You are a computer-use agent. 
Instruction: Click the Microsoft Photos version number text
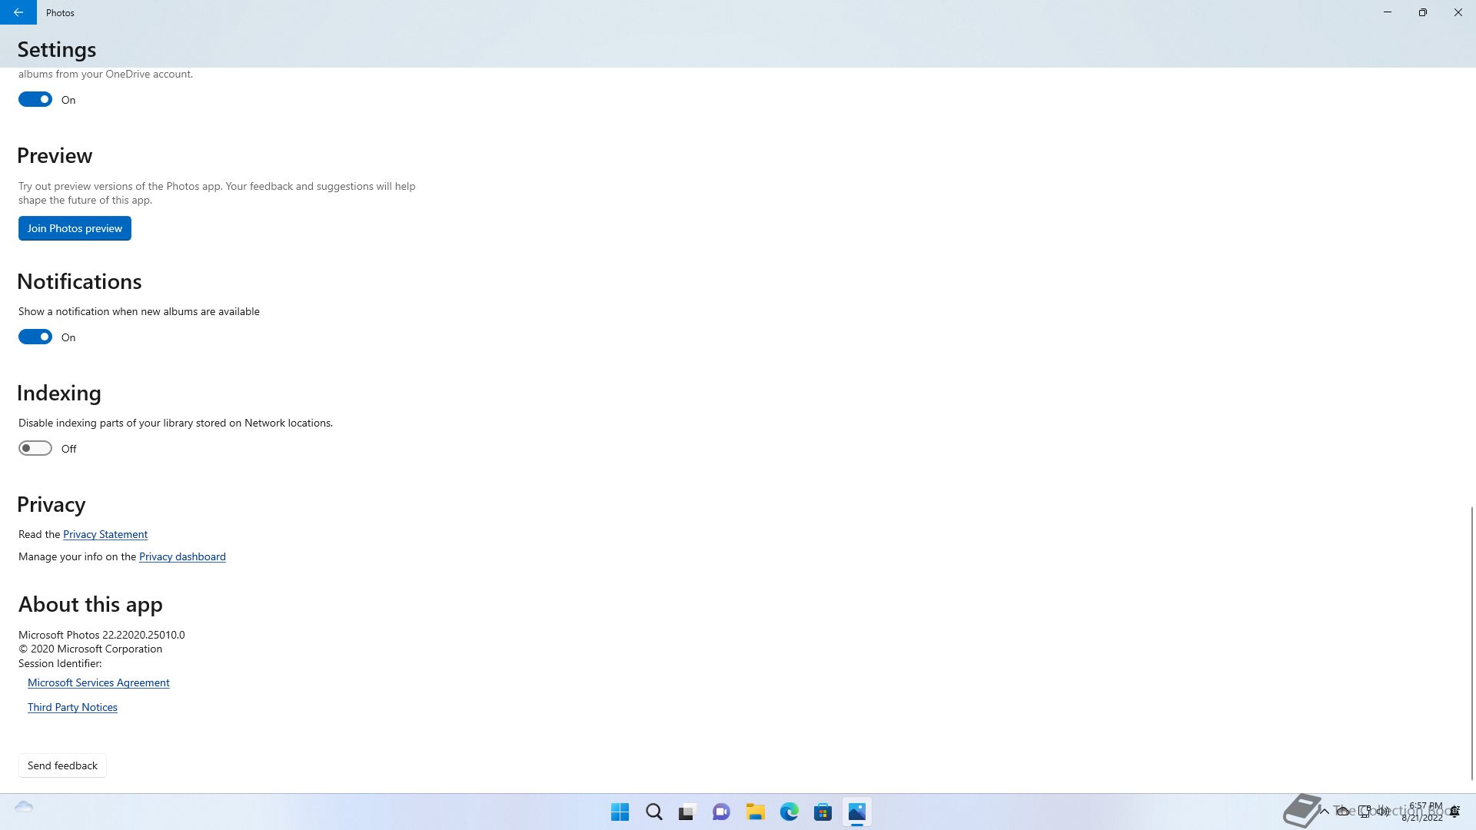(x=101, y=635)
